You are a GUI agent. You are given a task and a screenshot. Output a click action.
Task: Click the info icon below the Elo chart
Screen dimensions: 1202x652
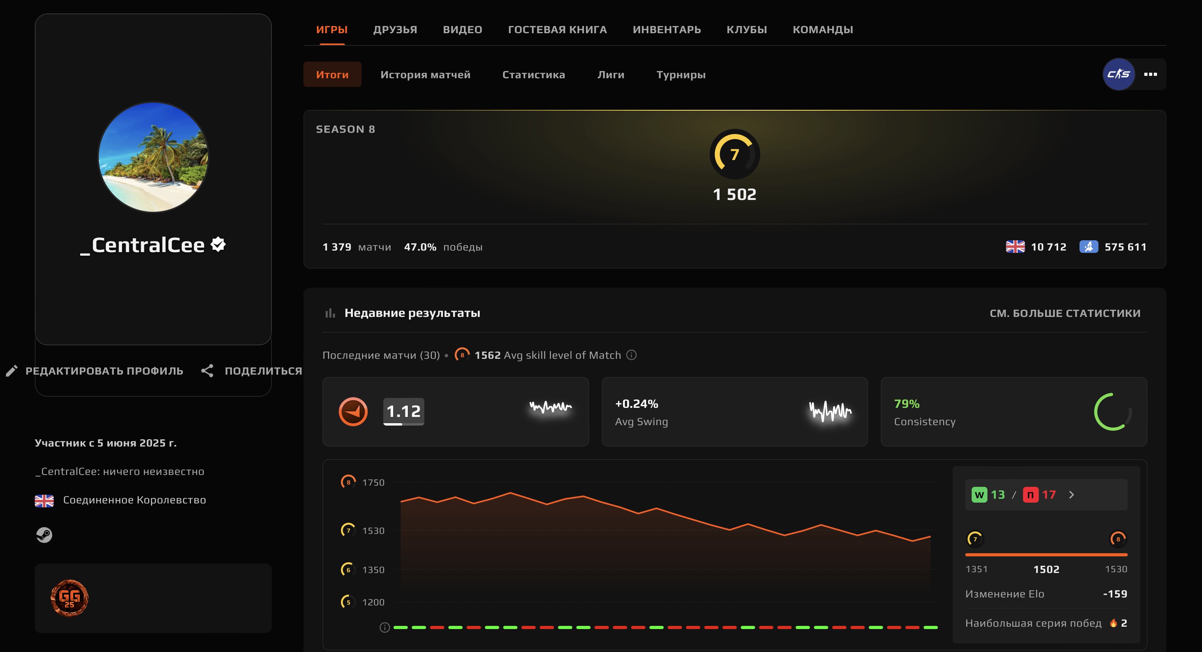[384, 628]
